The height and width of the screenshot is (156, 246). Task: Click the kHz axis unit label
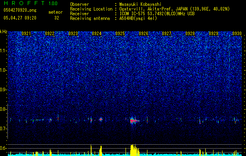tap(4, 32)
